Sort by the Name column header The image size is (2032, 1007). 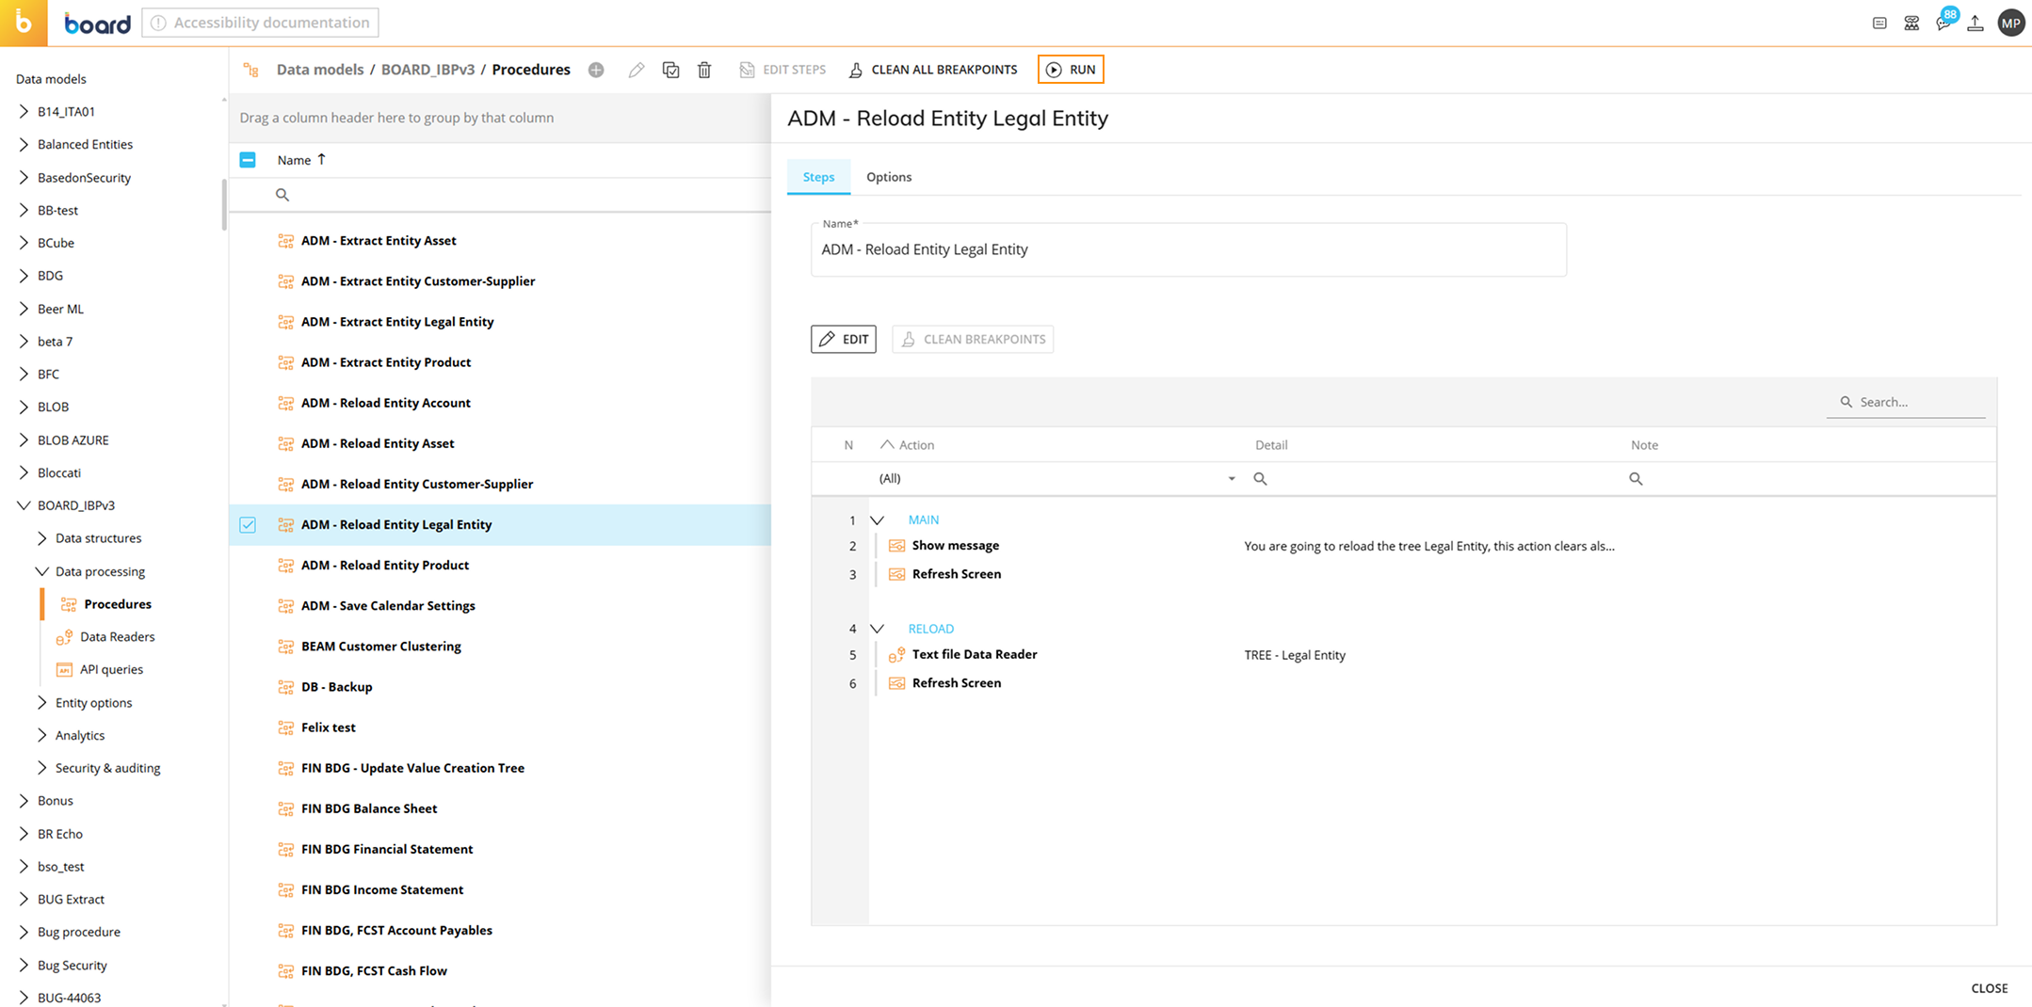(301, 160)
